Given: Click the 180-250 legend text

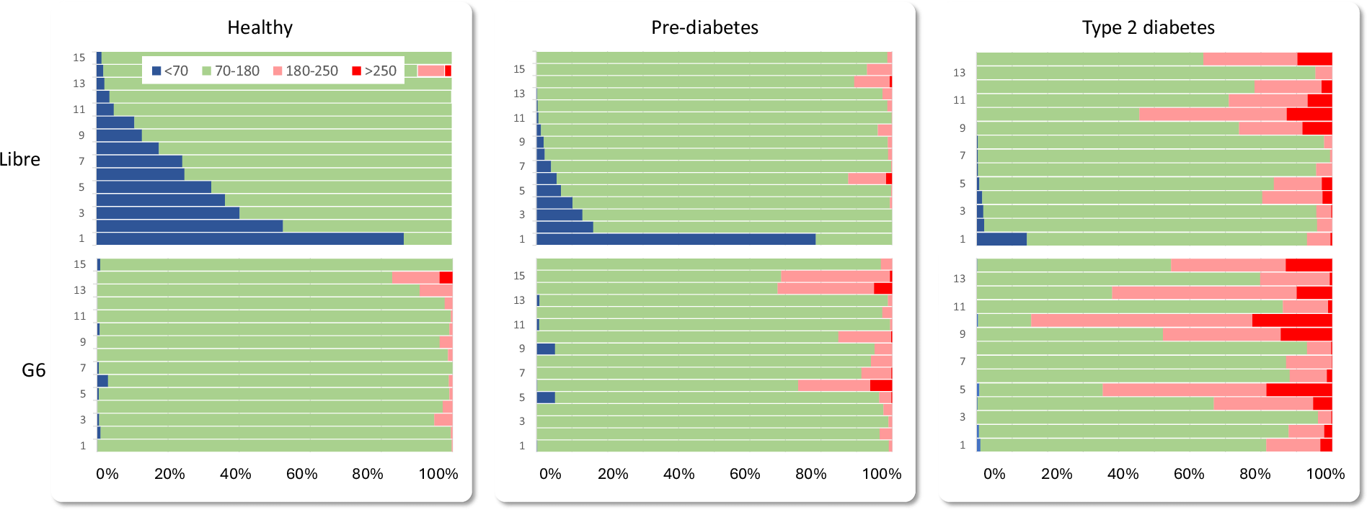Looking at the screenshot, I should click(x=311, y=71).
